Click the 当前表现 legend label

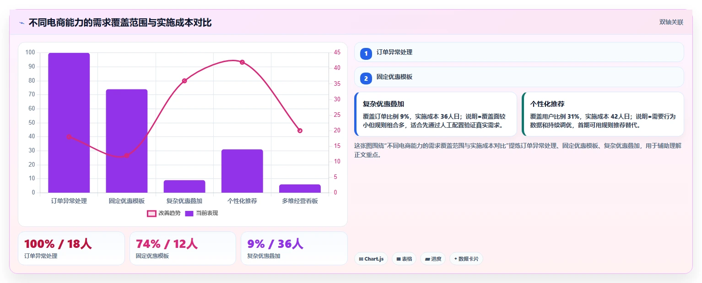(x=207, y=213)
